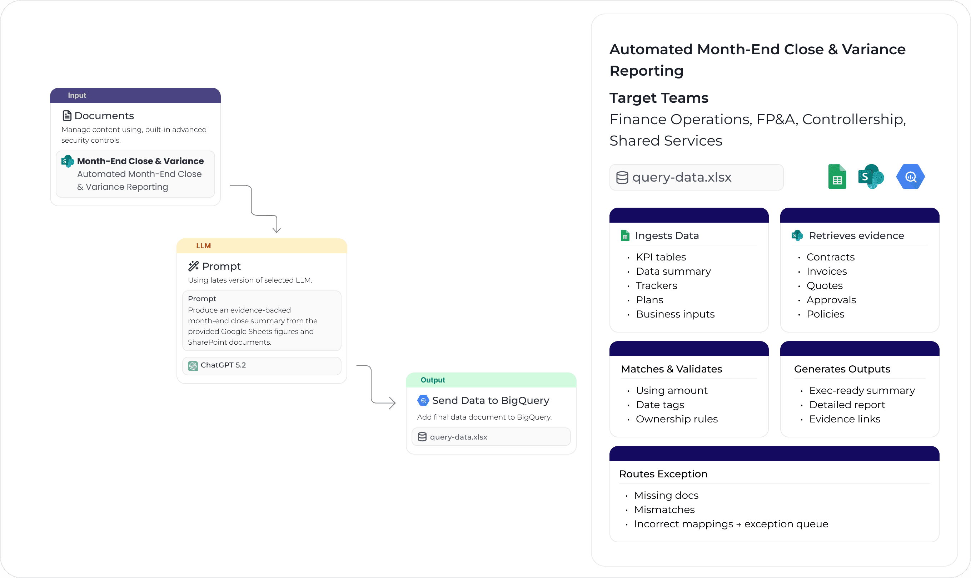
Task: Click the SharePoint icon in Input card
Action: (68, 161)
